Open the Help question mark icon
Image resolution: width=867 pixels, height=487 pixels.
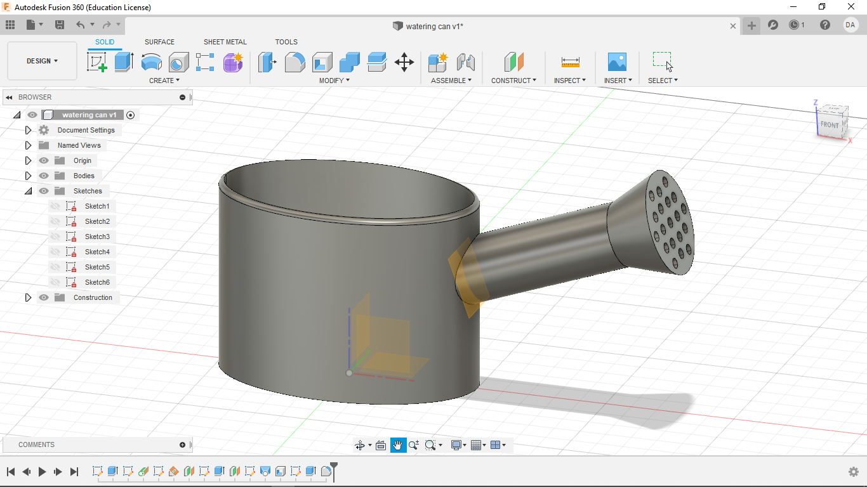point(825,25)
